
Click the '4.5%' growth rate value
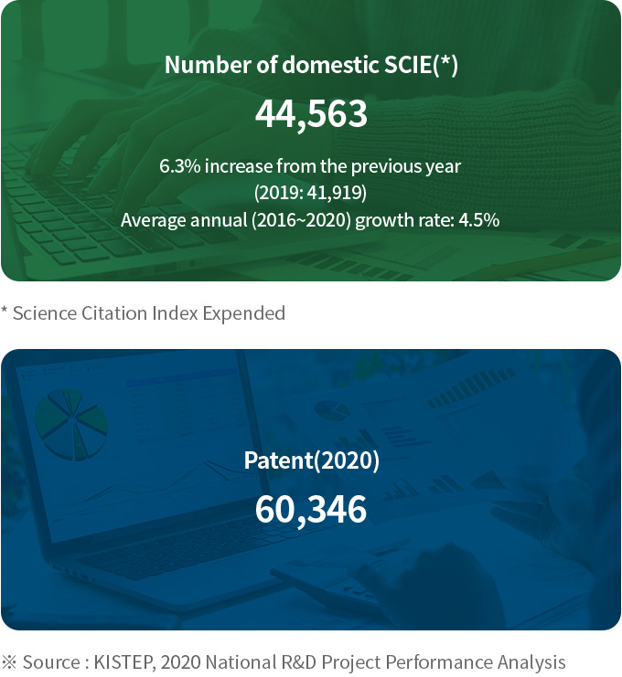click(x=481, y=220)
